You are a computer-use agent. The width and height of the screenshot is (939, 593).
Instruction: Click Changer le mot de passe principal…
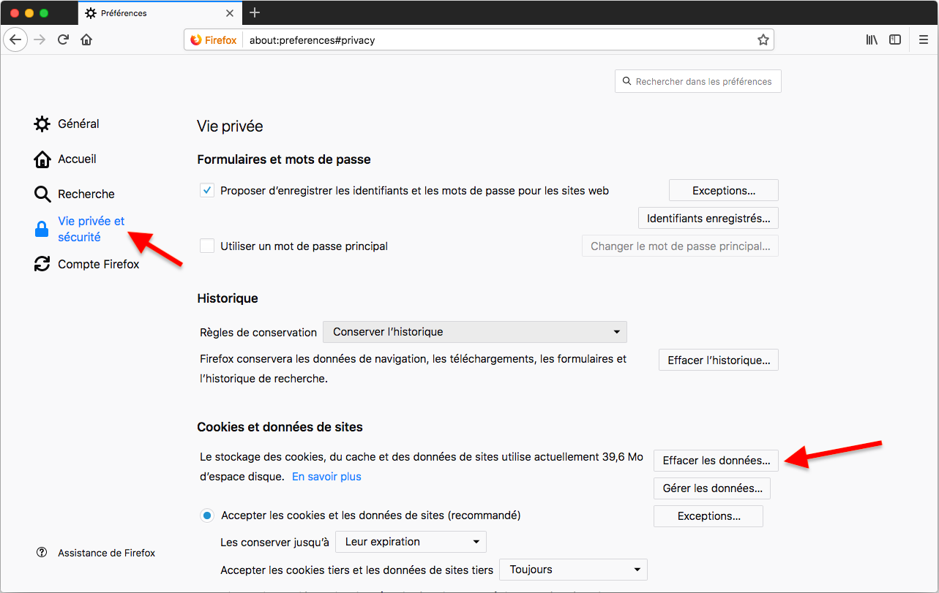pyautogui.click(x=681, y=246)
